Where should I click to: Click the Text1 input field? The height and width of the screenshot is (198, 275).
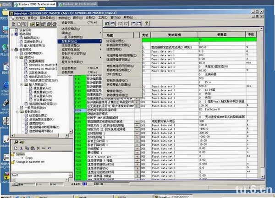(x=40, y=175)
